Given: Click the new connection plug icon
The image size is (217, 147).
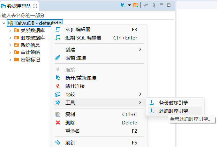Looking at the screenshot, I should pos(123,5).
